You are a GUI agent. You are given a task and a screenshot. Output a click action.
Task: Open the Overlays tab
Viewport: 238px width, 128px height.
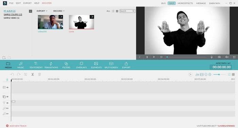click(x=81, y=65)
